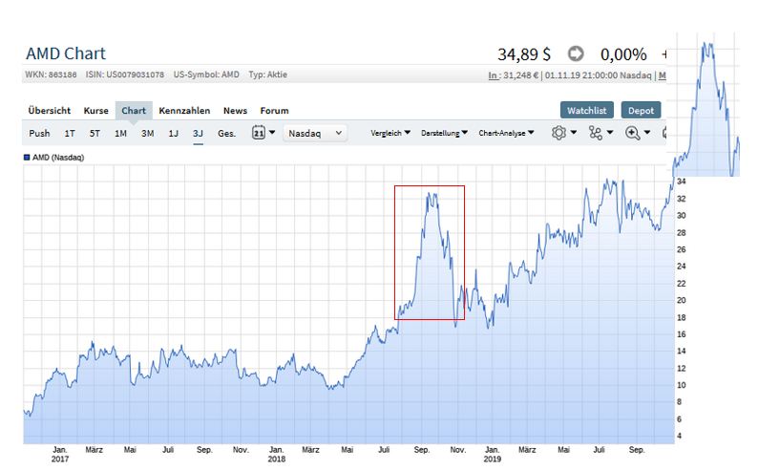
Task: Click 'WKN: 863186' text
Action: click(51, 75)
